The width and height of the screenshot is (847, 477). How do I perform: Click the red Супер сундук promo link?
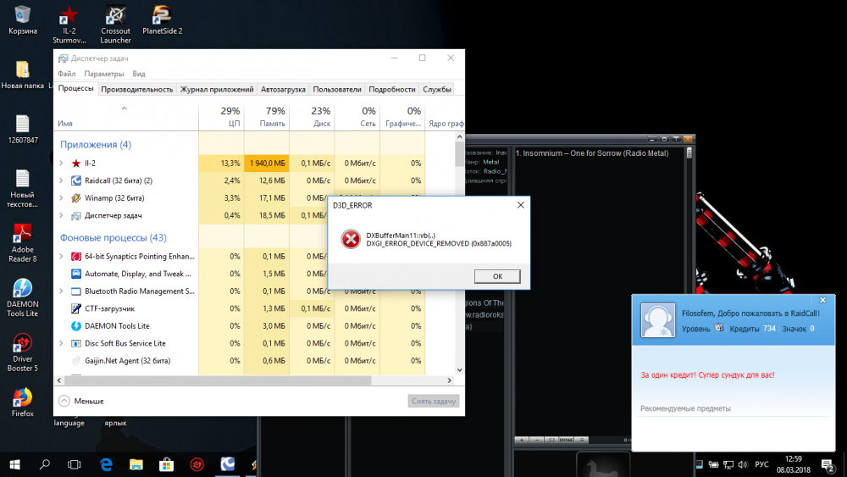coord(707,374)
